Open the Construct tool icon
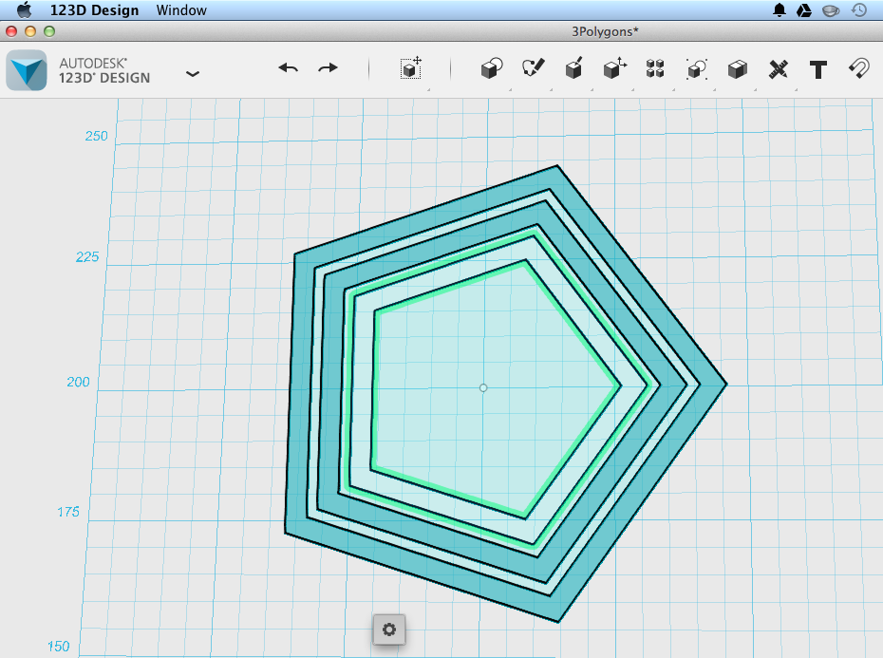Image resolution: width=883 pixels, height=658 pixels. 573,68
